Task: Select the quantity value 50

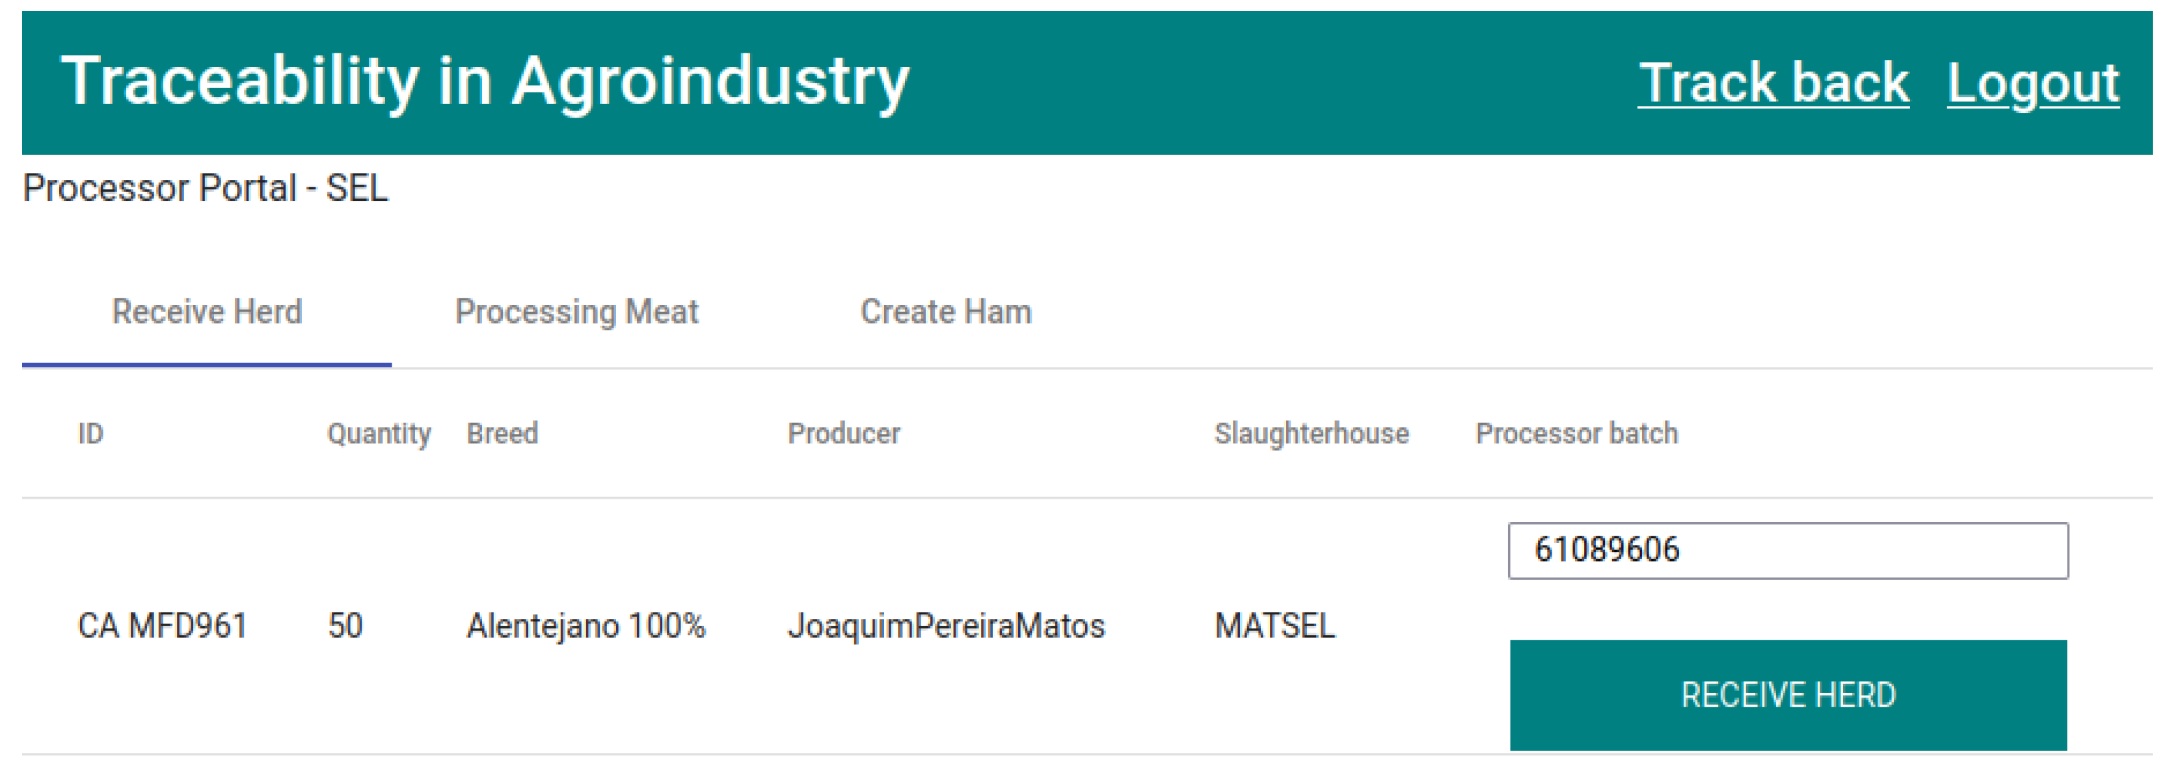Action: point(345,627)
